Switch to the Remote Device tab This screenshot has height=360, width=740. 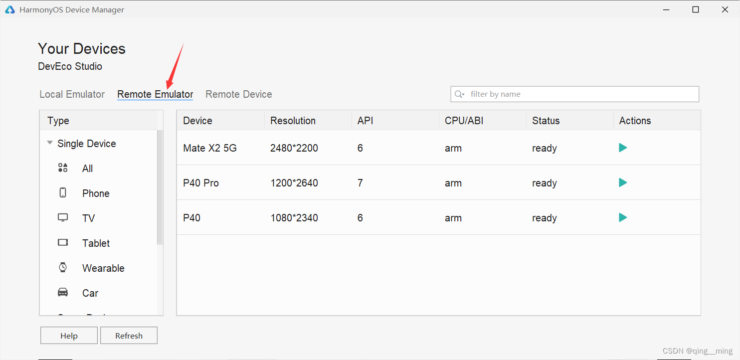(x=239, y=94)
